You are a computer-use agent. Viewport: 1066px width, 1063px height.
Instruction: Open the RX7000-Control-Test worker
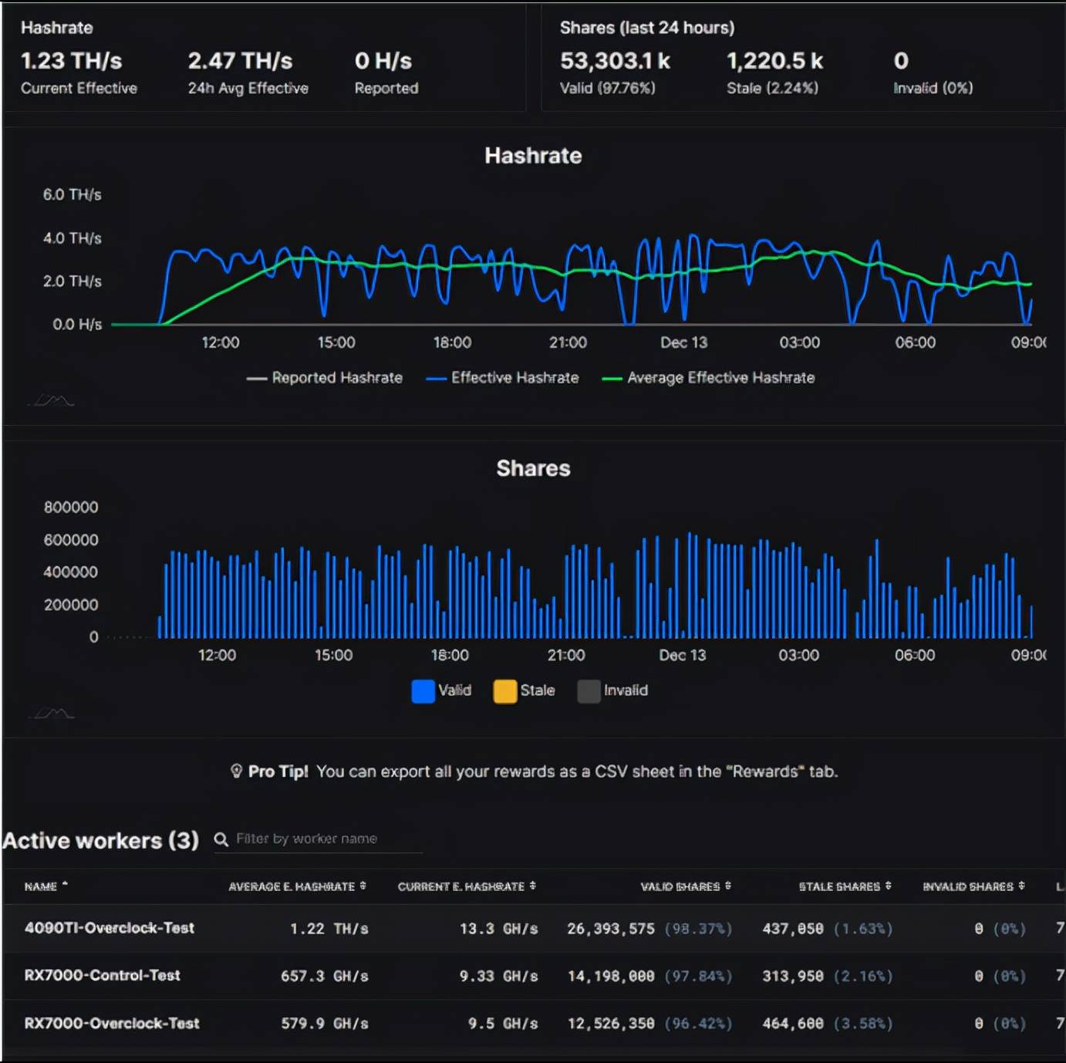click(103, 976)
